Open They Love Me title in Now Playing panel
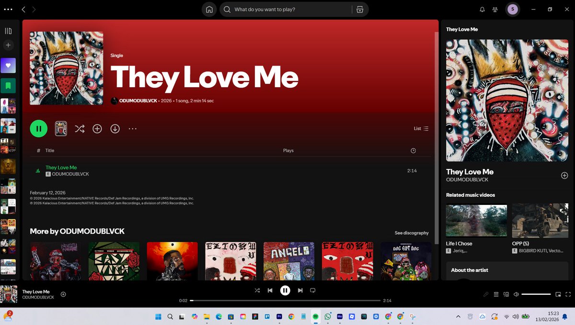Screen dimensions: 575x325 click(x=470, y=171)
